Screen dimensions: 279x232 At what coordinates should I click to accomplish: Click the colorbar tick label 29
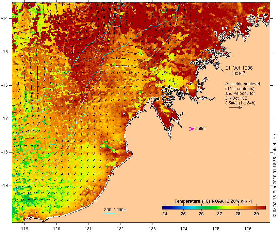[x=256, y=214]
